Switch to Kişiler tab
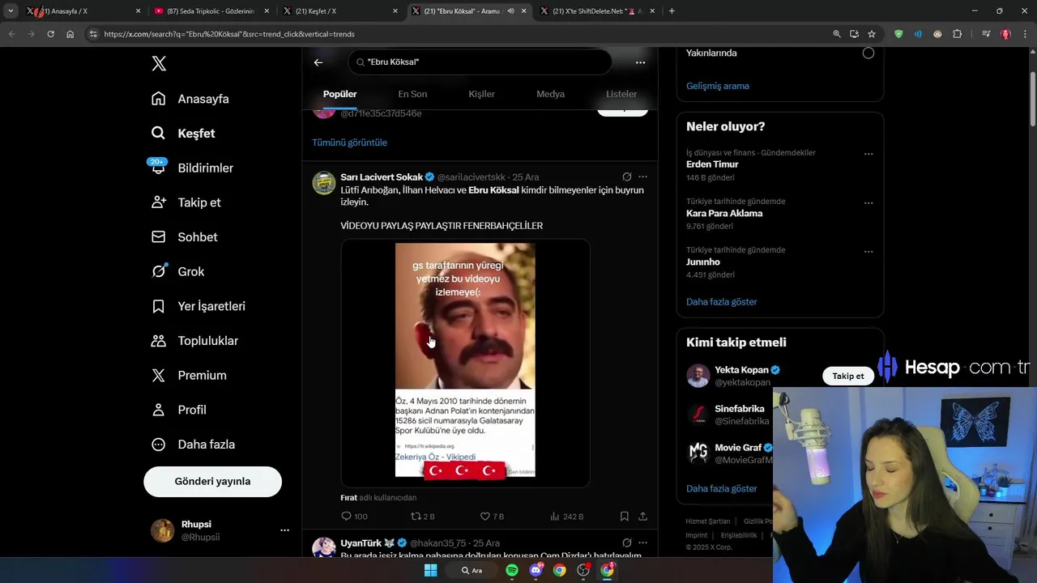Viewport: 1037px width, 583px height. (x=481, y=94)
